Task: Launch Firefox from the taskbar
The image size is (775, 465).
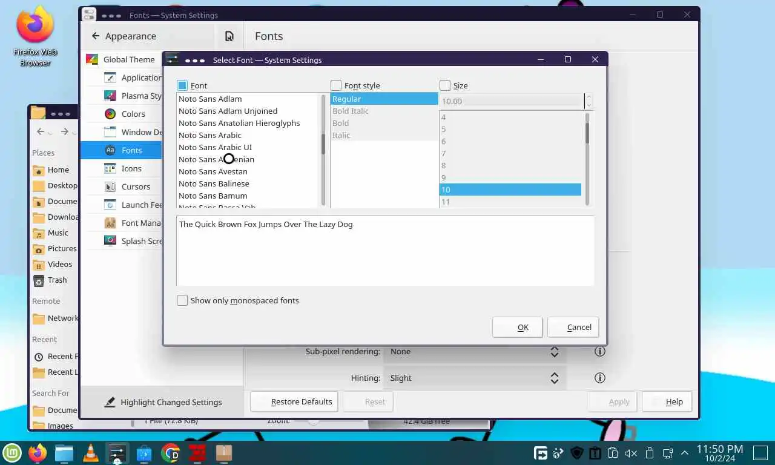Action: (x=38, y=452)
